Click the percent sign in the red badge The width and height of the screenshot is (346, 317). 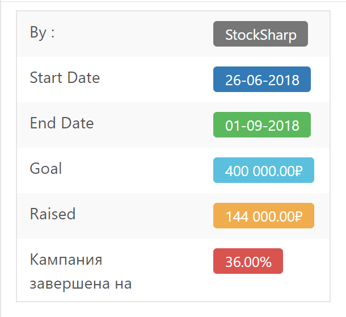coord(265,262)
